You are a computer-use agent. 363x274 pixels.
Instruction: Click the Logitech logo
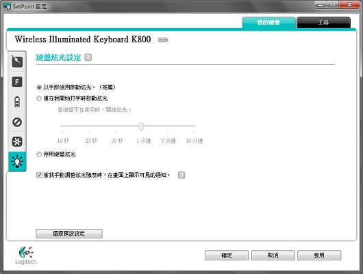[26, 256]
